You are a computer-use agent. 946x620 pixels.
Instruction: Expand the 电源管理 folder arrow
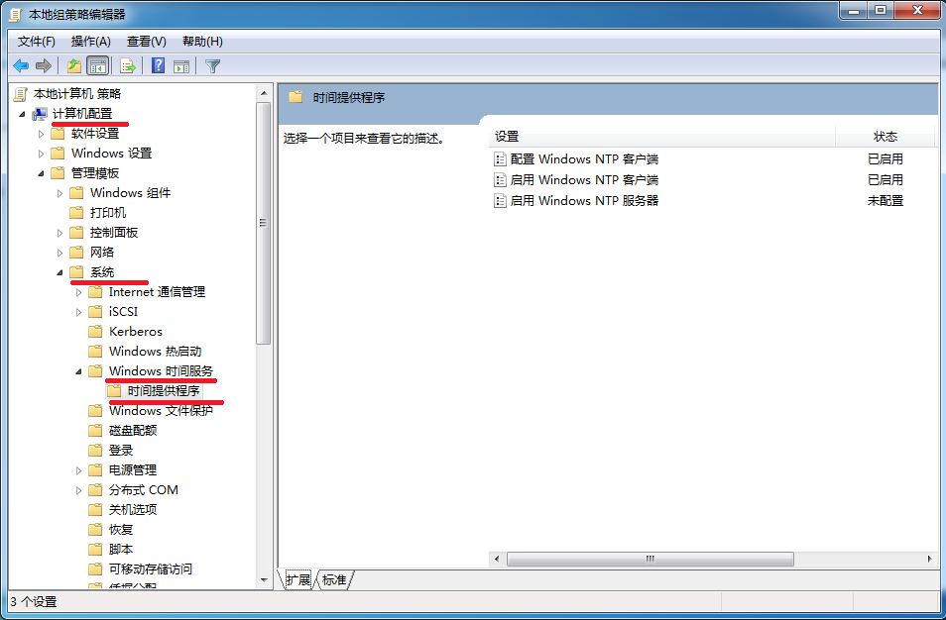click(78, 470)
